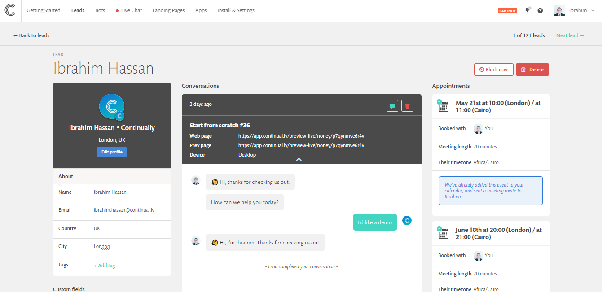The height and width of the screenshot is (292, 602).
Task: Click lead avatar beside 'I'd like a demo'
Action: click(407, 220)
